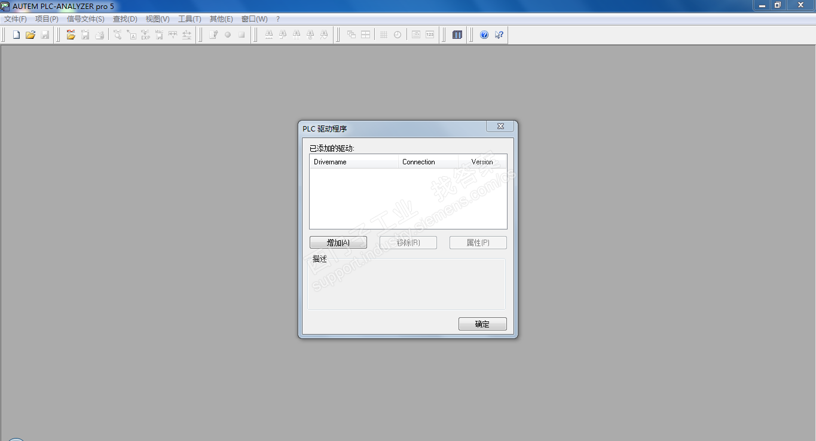816x441 pixels.
Task: Confirm the dialog with the 确定 button
Action: tap(482, 324)
